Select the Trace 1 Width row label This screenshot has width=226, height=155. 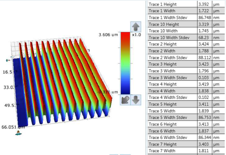point(162,11)
